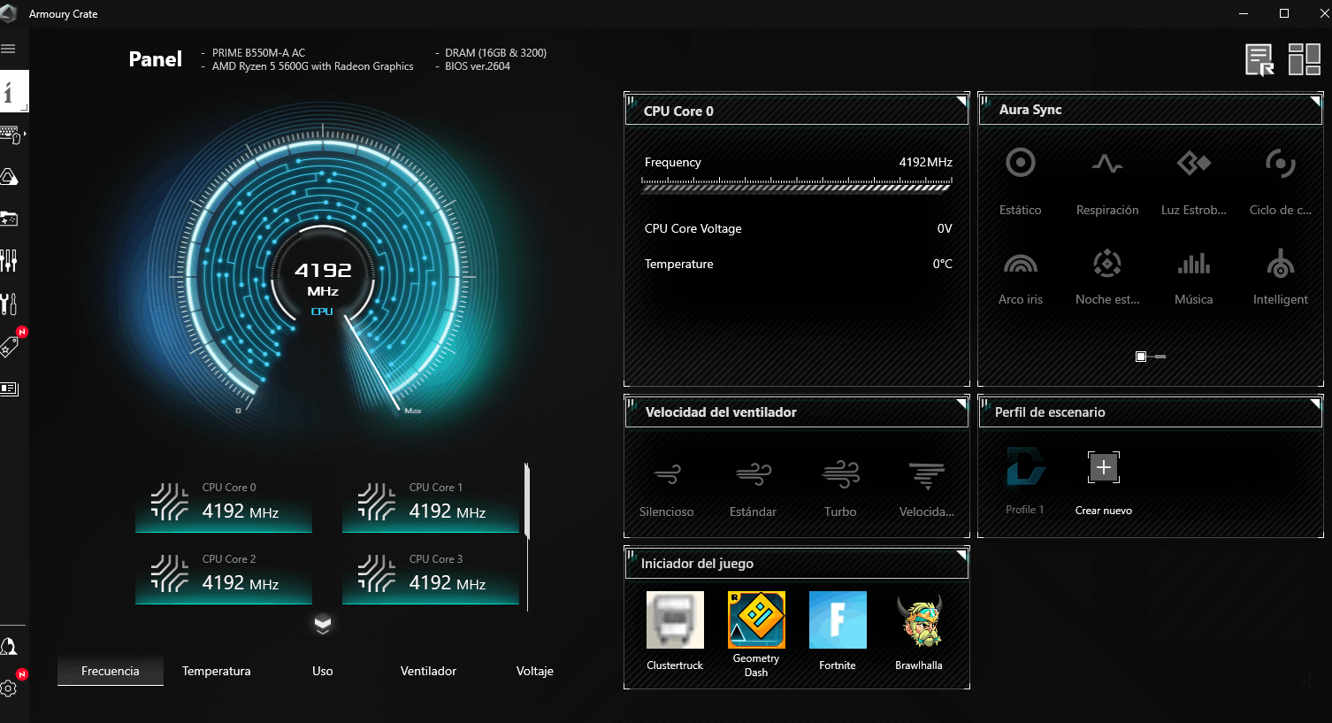Screen dimensions: 1332x723
Task: Expand Velocidad del ventilador widget corner arrow
Action: pos(961,403)
